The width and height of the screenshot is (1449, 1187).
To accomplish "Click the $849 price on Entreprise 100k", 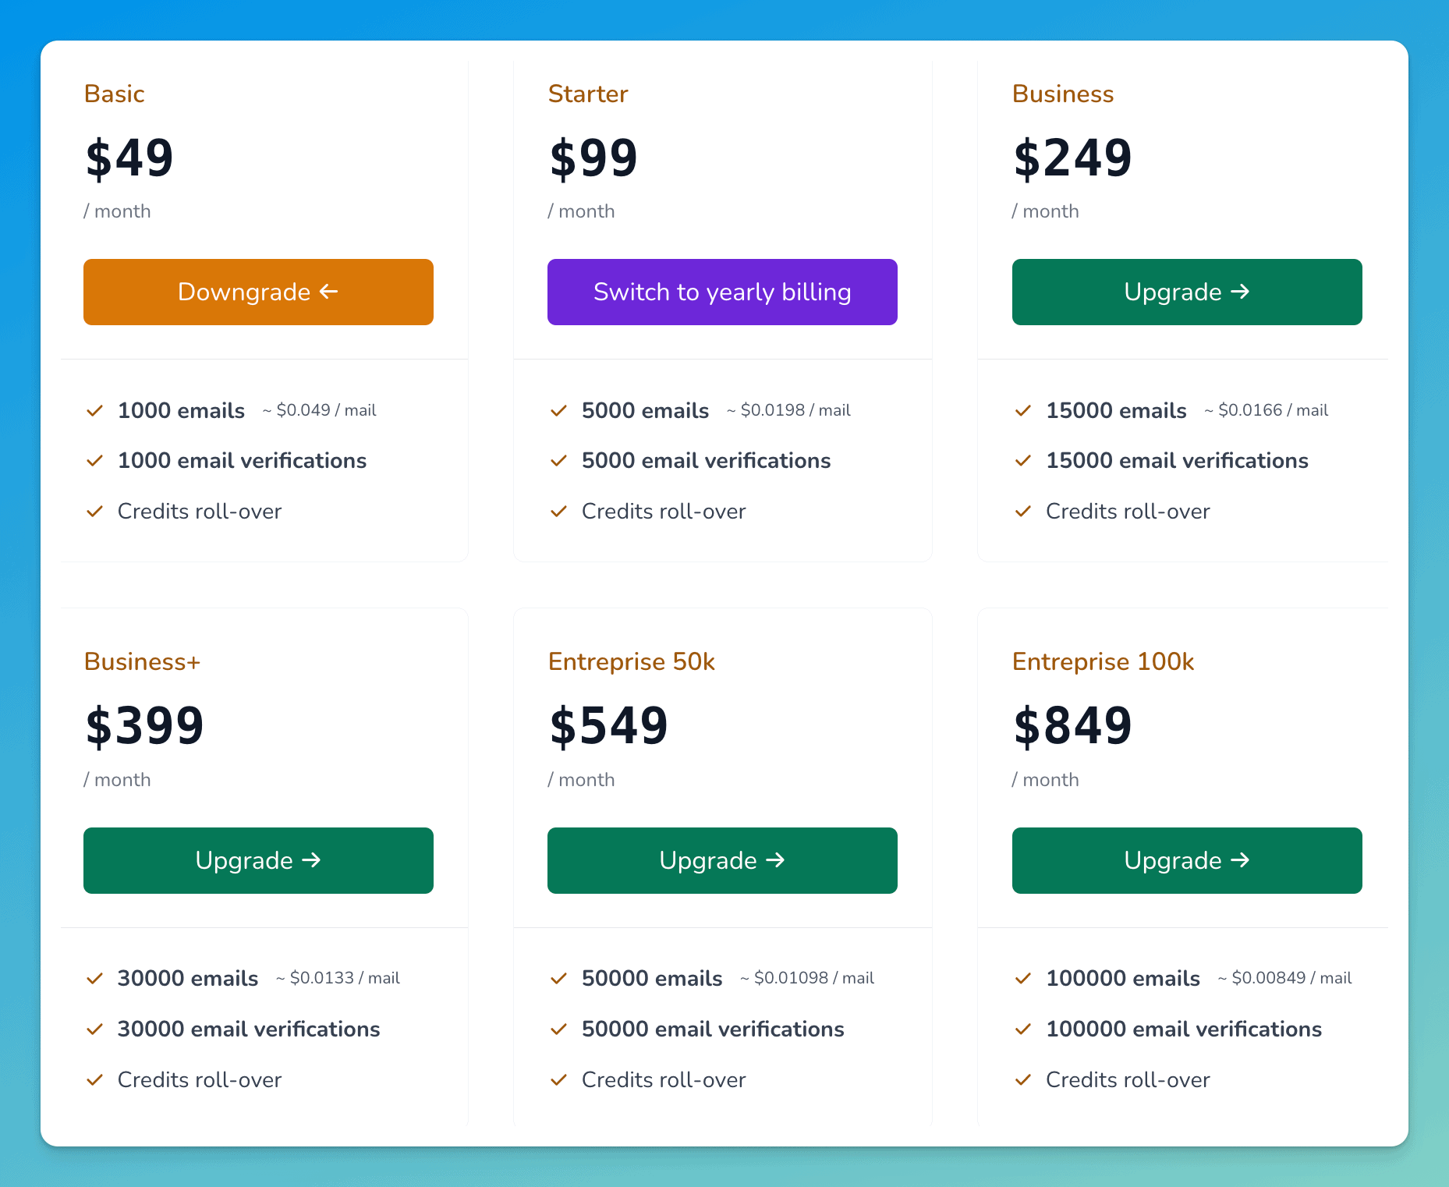I will point(1072,725).
